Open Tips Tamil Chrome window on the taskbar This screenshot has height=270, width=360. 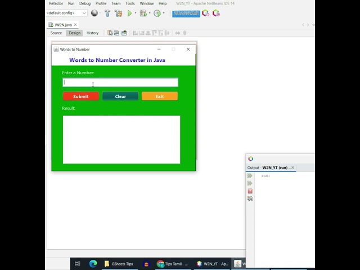(173, 264)
